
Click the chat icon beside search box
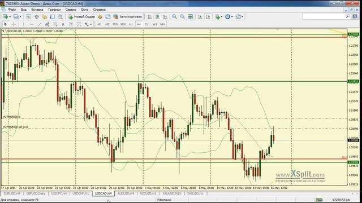(355, 16)
